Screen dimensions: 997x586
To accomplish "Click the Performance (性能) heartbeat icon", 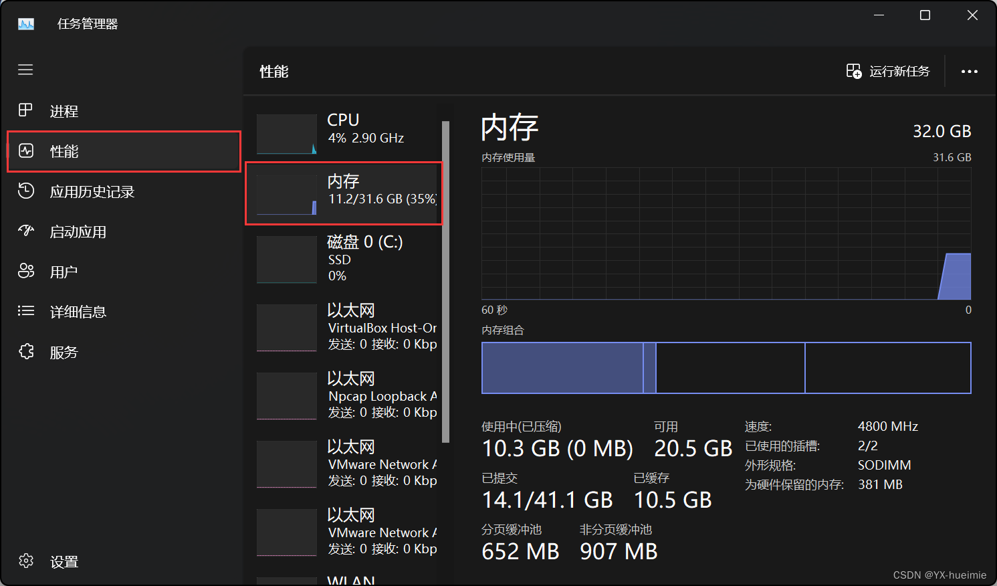I will click(26, 151).
